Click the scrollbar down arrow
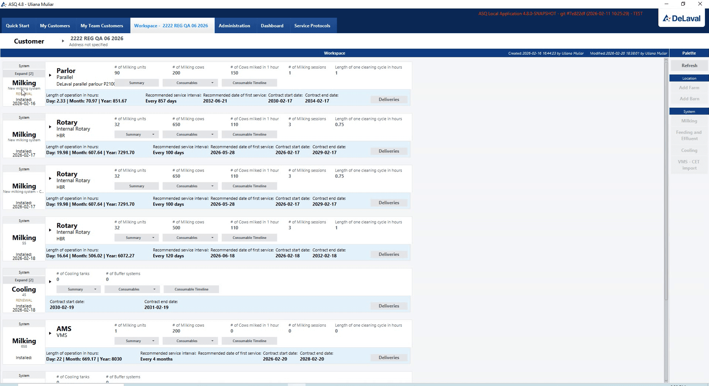Viewport: 709px width, 386px height. [x=666, y=380]
